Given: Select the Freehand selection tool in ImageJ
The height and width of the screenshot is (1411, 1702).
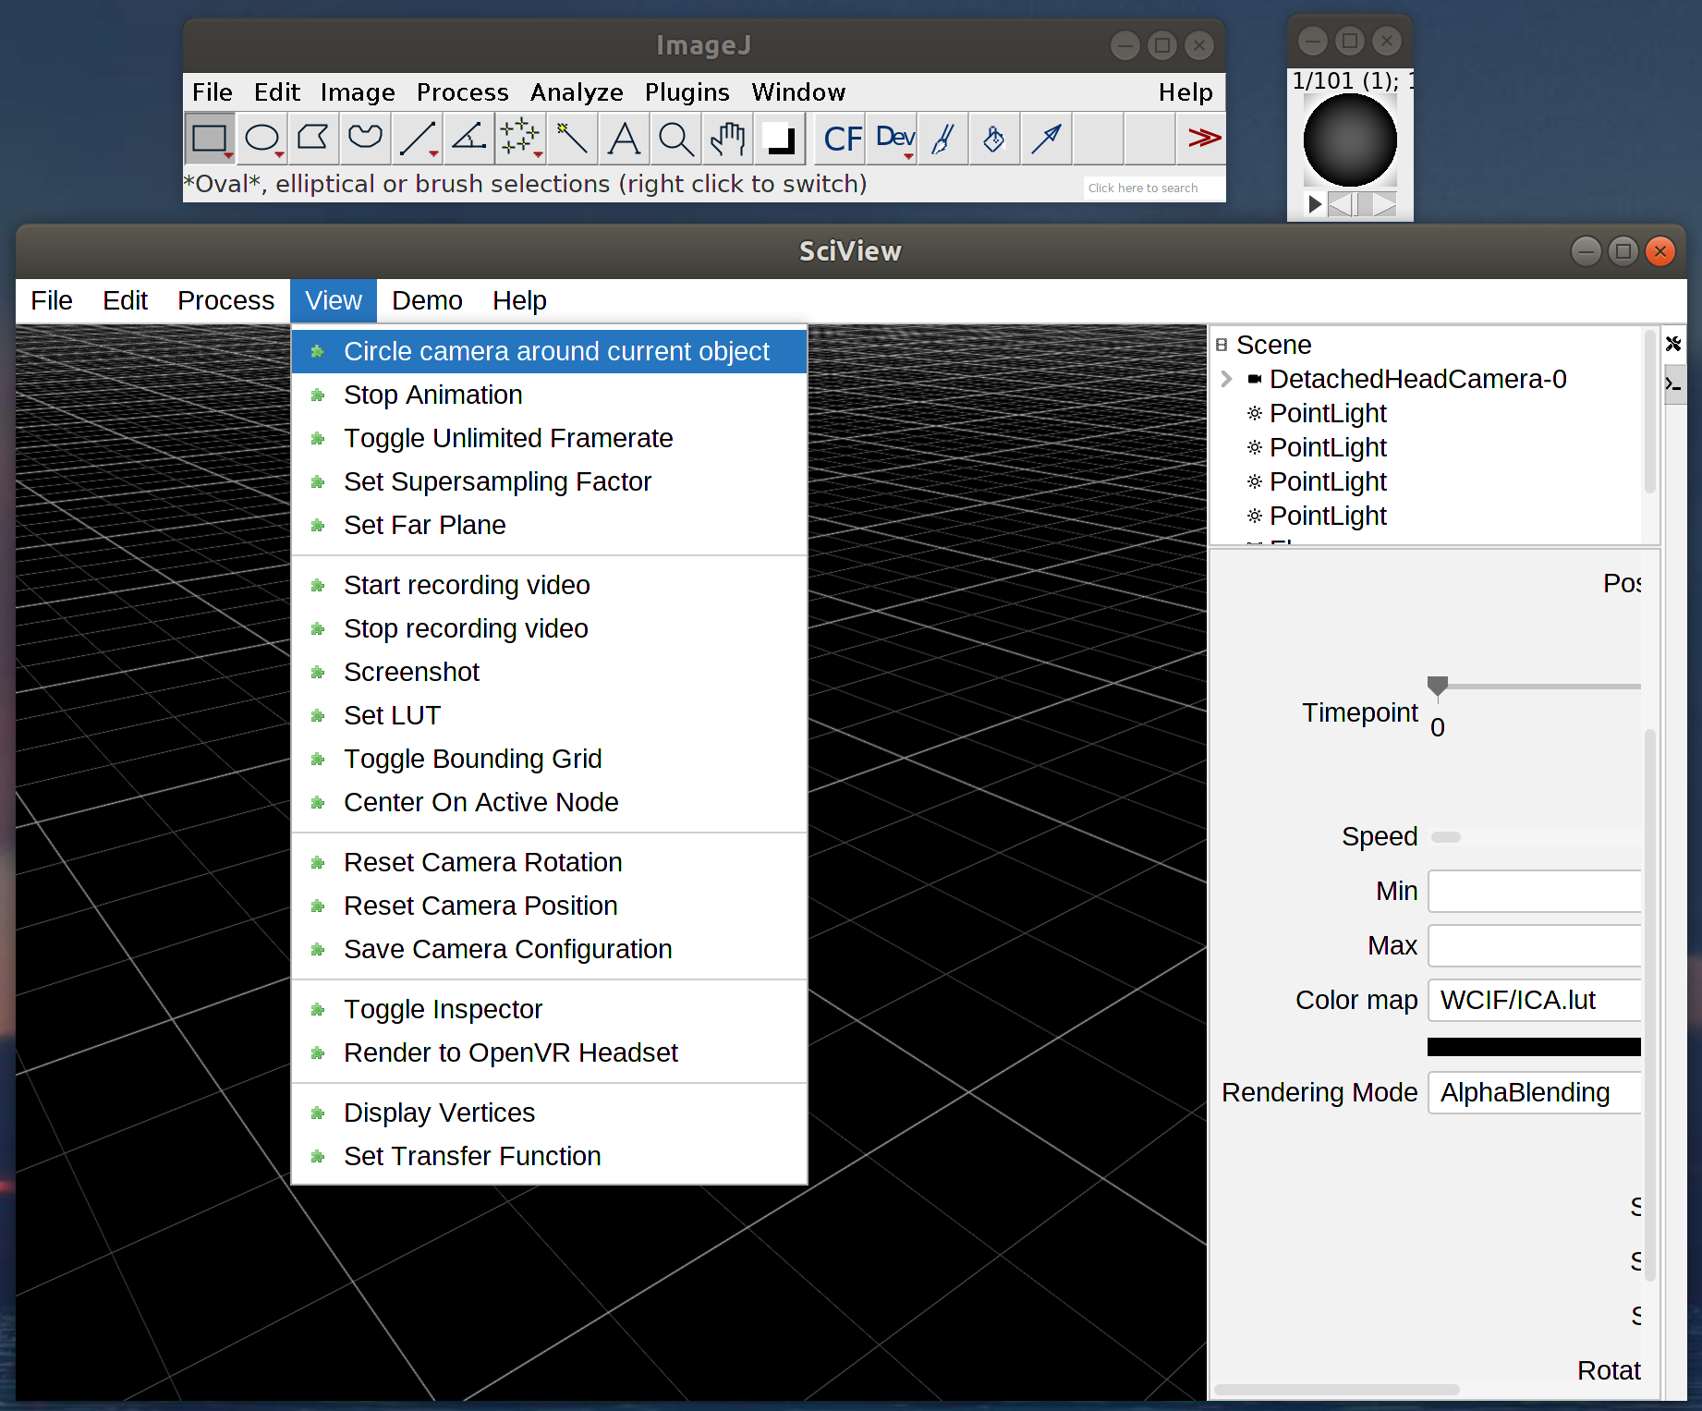Looking at the screenshot, I should pos(365,139).
